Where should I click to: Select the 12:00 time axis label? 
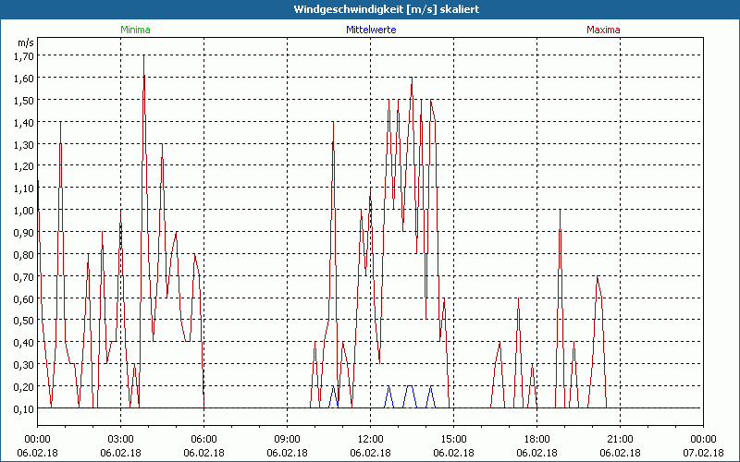point(370,439)
